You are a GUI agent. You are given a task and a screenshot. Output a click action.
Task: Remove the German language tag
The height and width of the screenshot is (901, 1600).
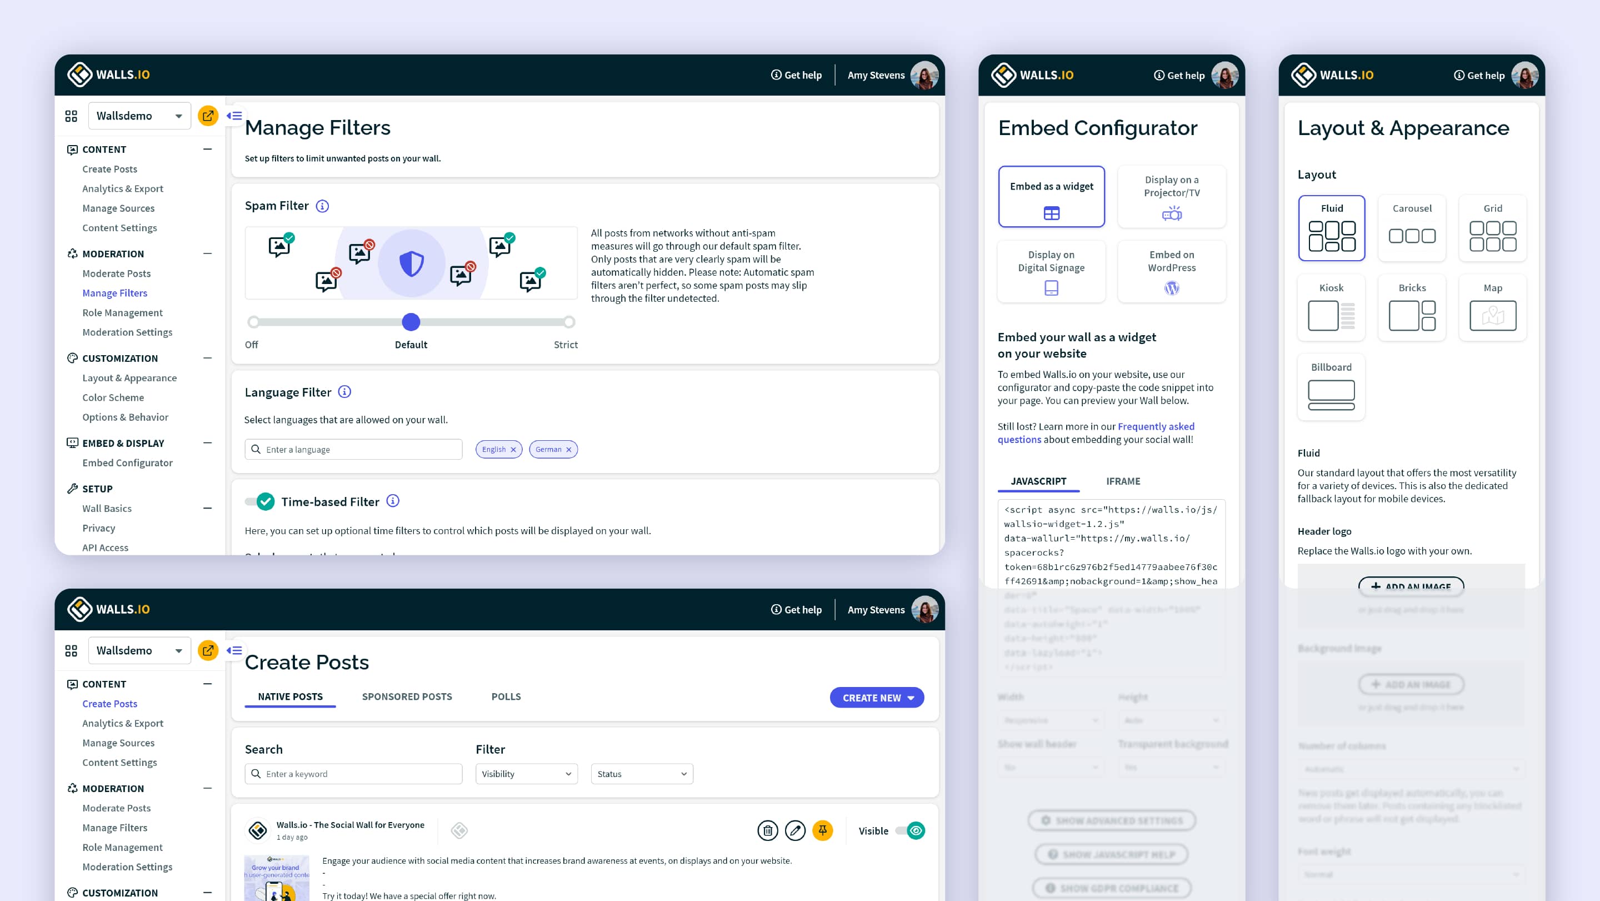(x=569, y=450)
